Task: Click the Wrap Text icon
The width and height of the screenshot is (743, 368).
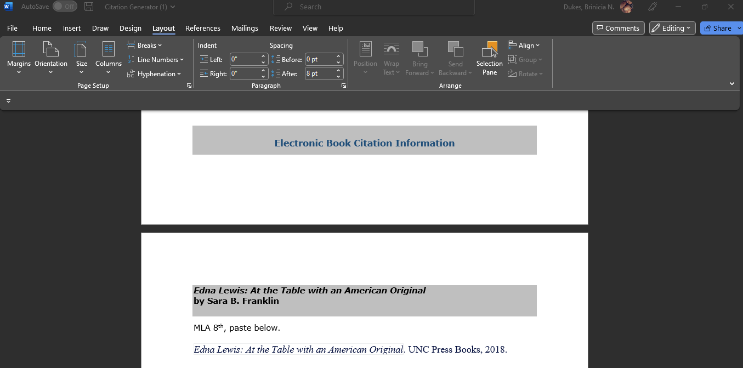Action: (x=391, y=49)
